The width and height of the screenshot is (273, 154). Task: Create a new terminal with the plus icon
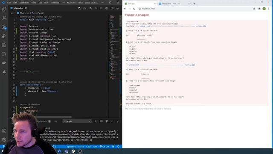(x=96, y=121)
